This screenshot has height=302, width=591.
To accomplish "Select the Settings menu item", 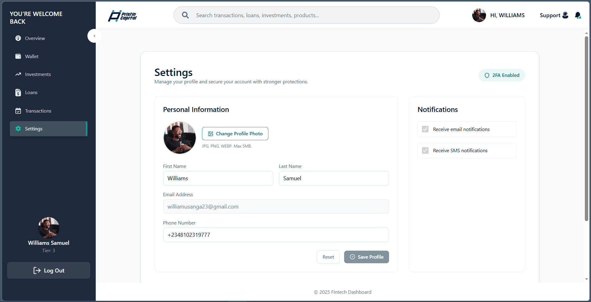I will (49, 129).
